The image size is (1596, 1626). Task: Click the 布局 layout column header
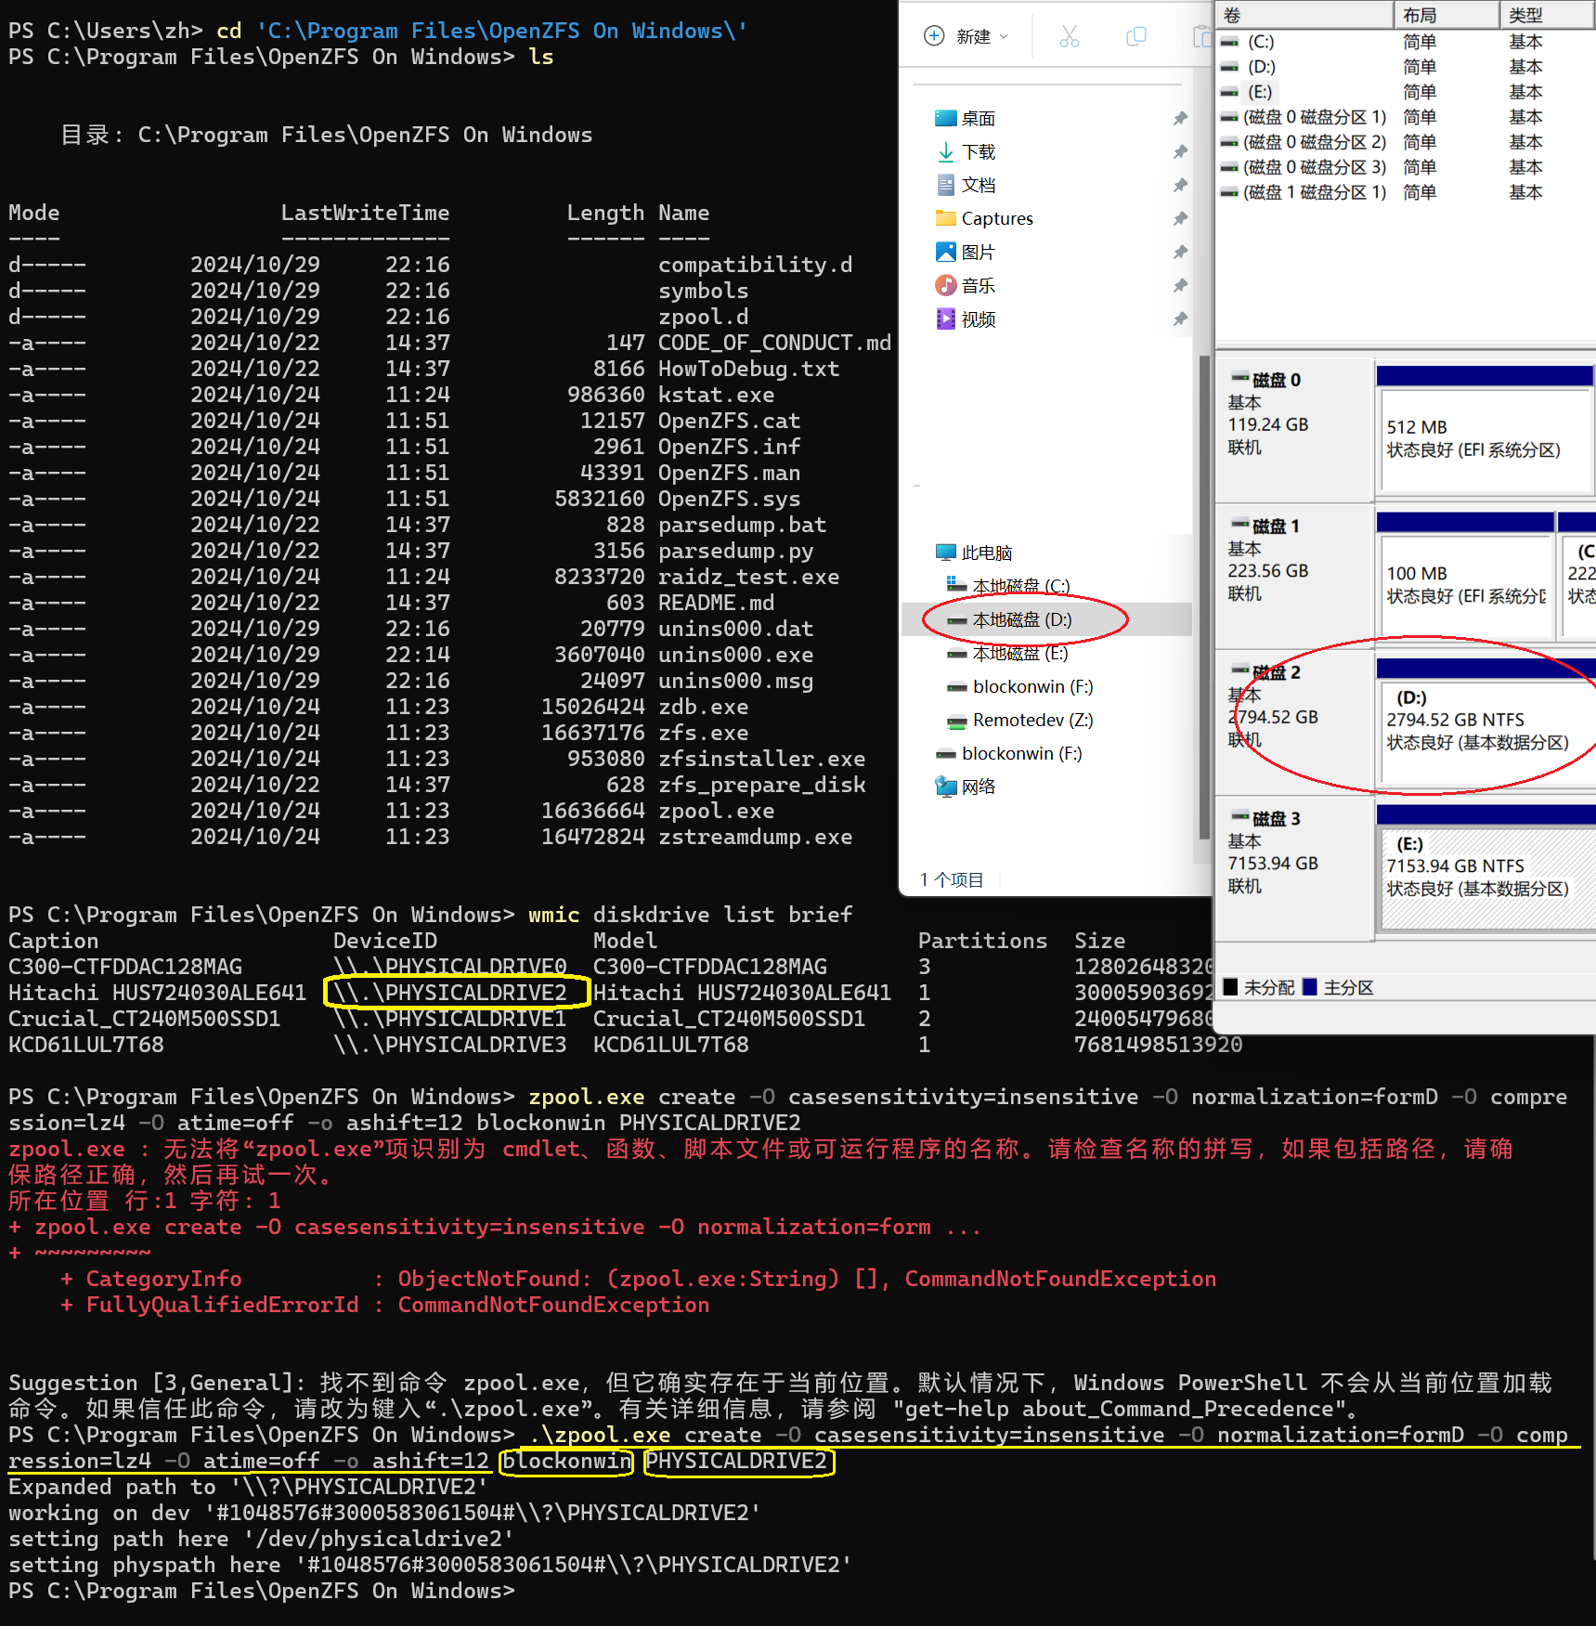pos(1445,15)
